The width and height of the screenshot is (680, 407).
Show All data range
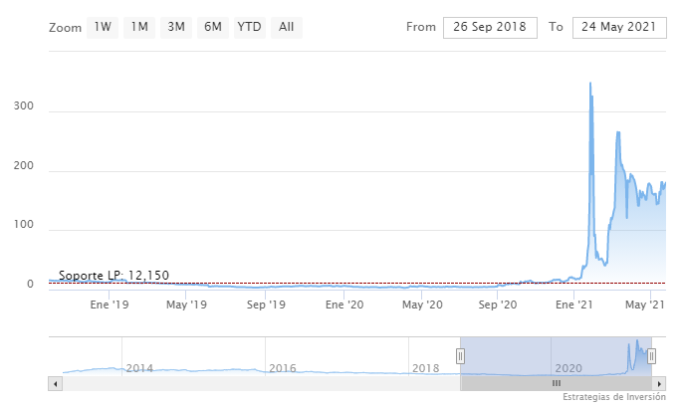click(x=287, y=27)
